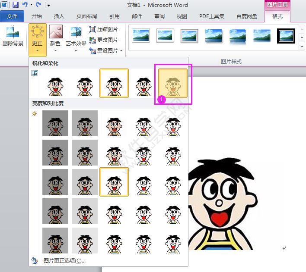Click the Redo arrow icon

(39, 5)
